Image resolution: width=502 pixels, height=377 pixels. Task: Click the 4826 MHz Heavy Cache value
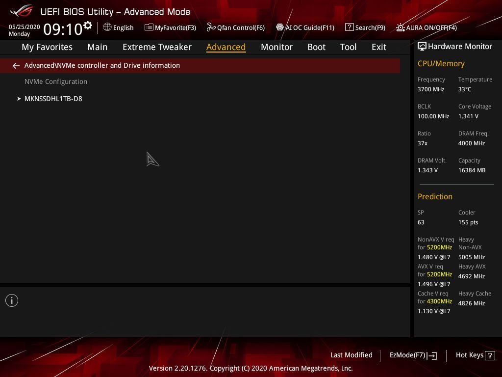click(x=471, y=303)
